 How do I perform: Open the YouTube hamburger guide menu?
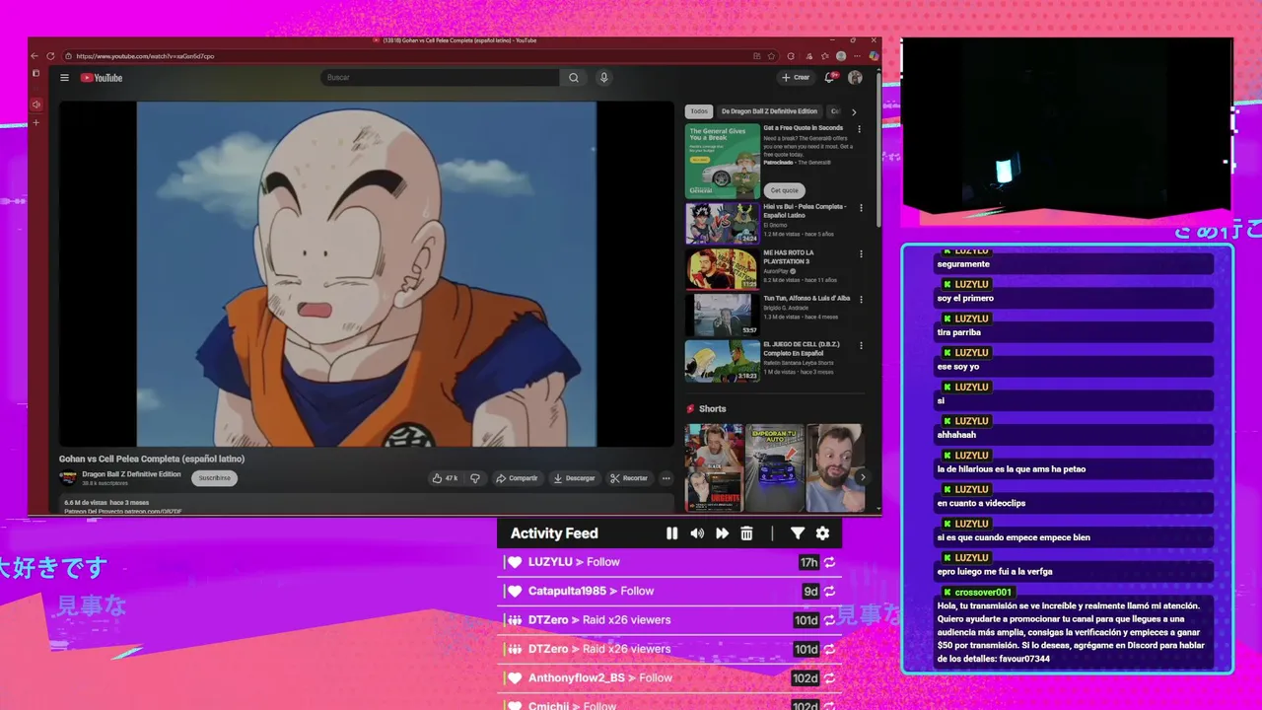(64, 78)
